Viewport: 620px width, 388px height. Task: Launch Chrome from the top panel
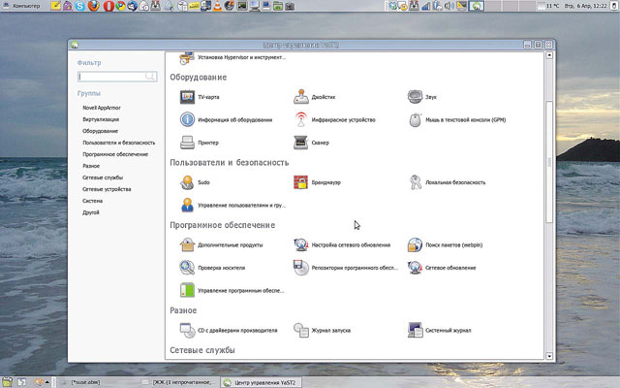[120, 6]
